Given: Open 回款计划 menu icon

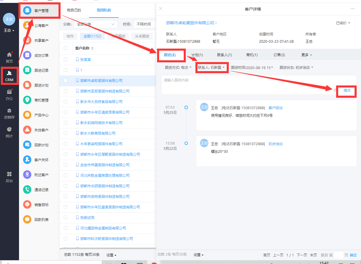Looking at the screenshot, I should point(27,145).
